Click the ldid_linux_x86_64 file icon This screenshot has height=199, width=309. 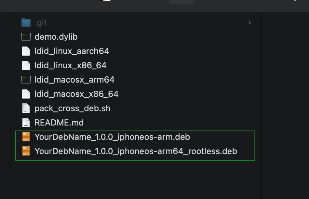coord(26,65)
